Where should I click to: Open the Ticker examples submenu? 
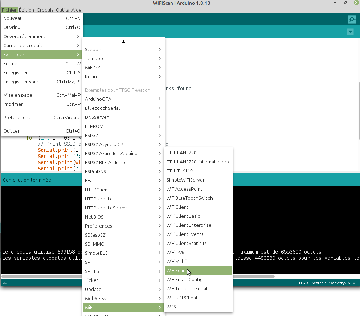tap(123, 280)
